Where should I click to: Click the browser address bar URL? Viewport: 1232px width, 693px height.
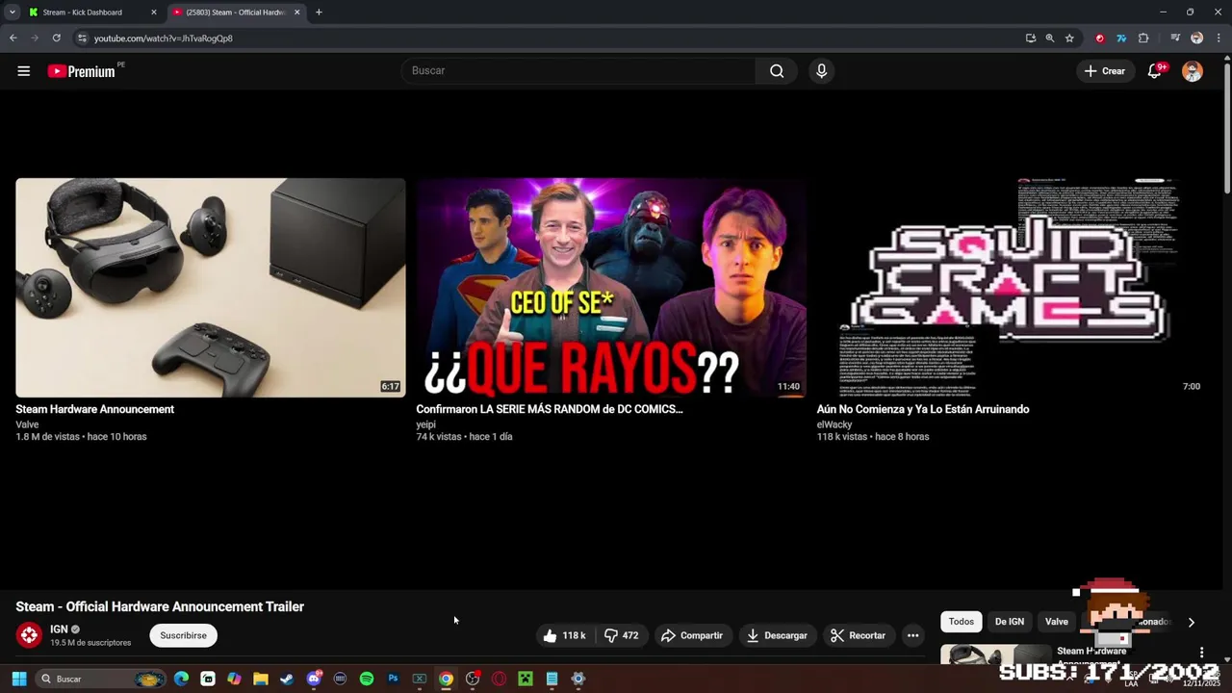[x=164, y=38]
